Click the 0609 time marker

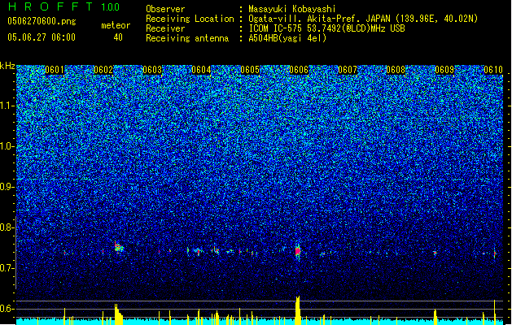[444, 70]
